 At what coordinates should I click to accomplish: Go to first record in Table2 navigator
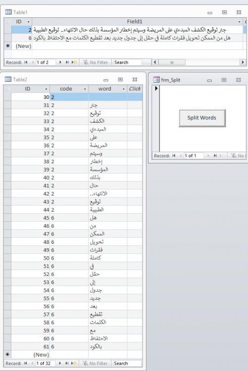[x=26, y=363]
